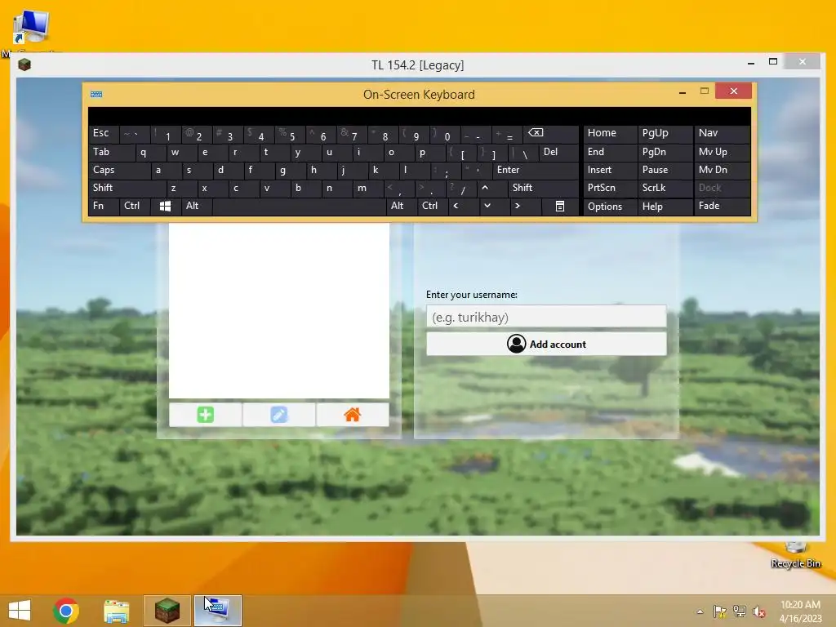This screenshot has width=836, height=627.
Task: Click the Mv Dn key
Action: (x=722, y=170)
